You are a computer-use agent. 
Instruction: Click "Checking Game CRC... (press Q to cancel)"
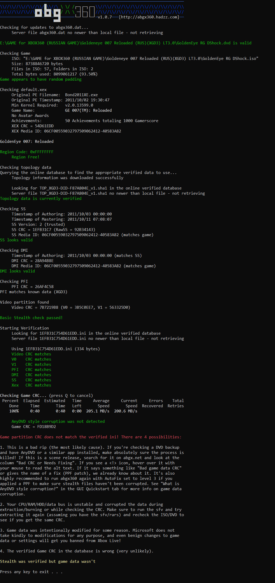tap(46, 396)
